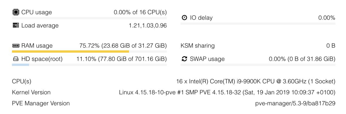Click the HD space drive icon
This screenshot has height=114, width=346.
pos(16,59)
